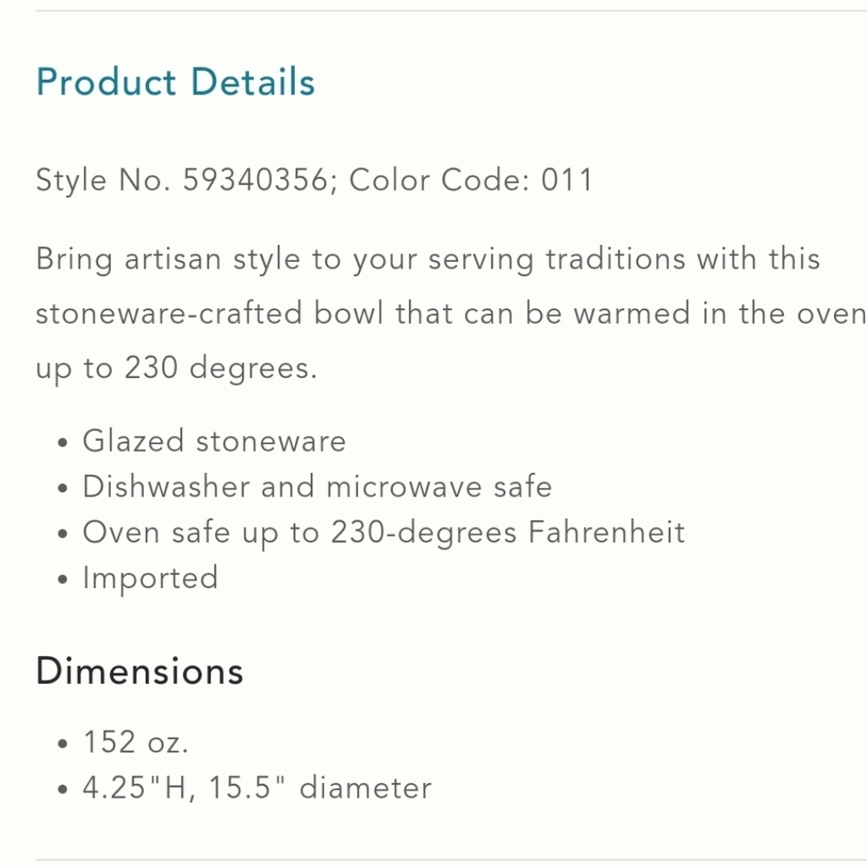
Task: Click the 152 oz. dimension item
Action: pos(135,742)
